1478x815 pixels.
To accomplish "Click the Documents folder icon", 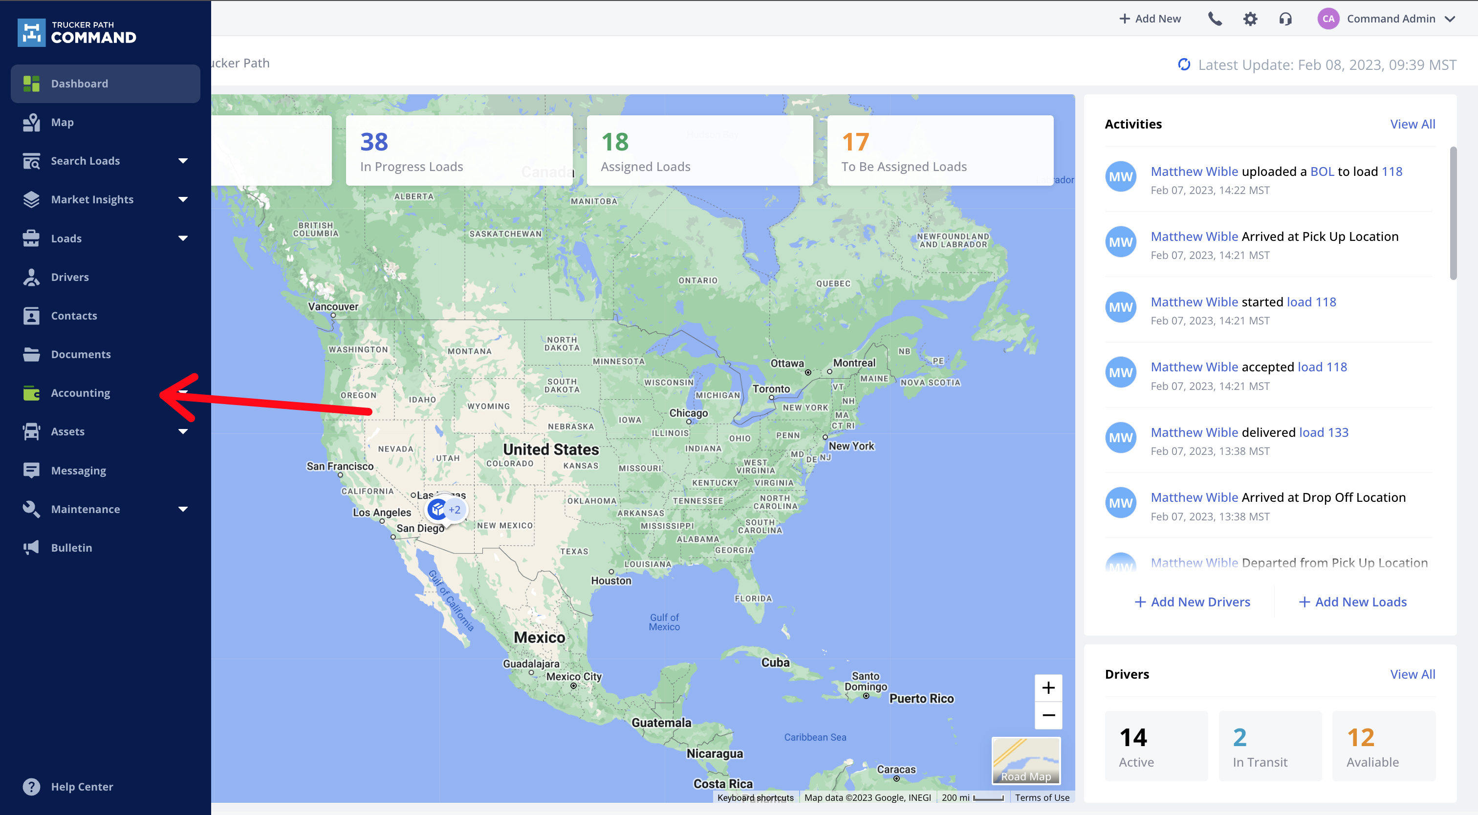I will 32,354.
